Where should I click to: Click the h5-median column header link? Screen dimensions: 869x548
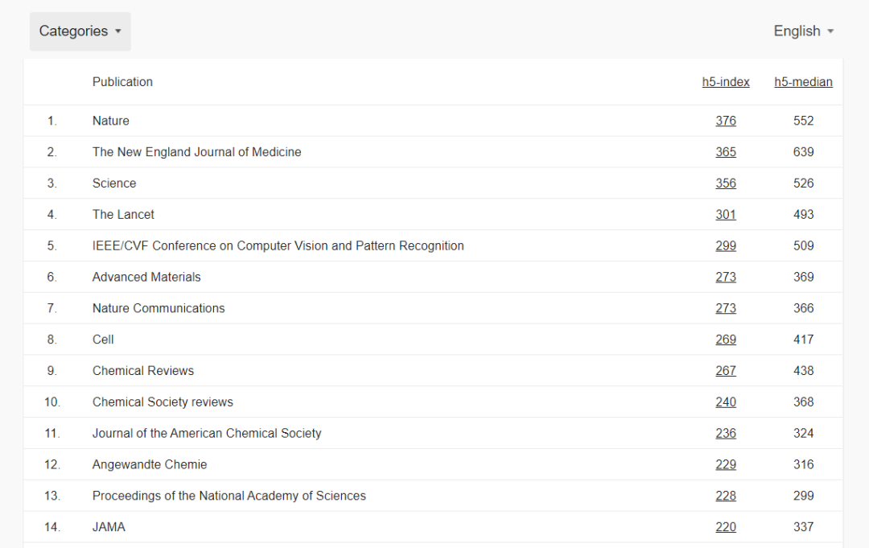[803, 82]
